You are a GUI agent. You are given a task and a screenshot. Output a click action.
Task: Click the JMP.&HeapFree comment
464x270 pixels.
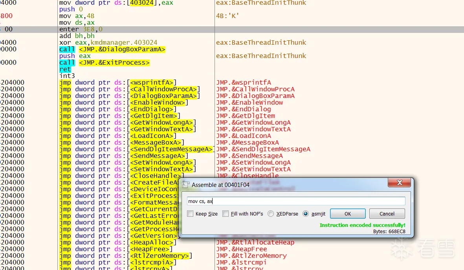[x=242, y=249]
